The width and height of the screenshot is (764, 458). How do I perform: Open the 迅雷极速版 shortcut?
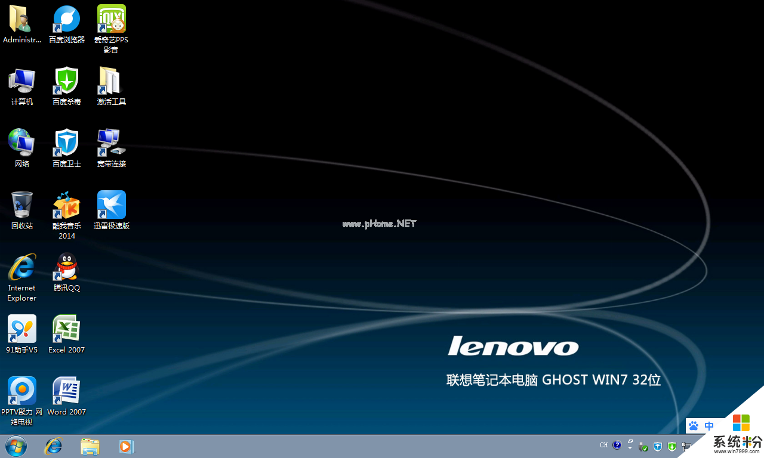pyautogui.click(x=112, y=211)
